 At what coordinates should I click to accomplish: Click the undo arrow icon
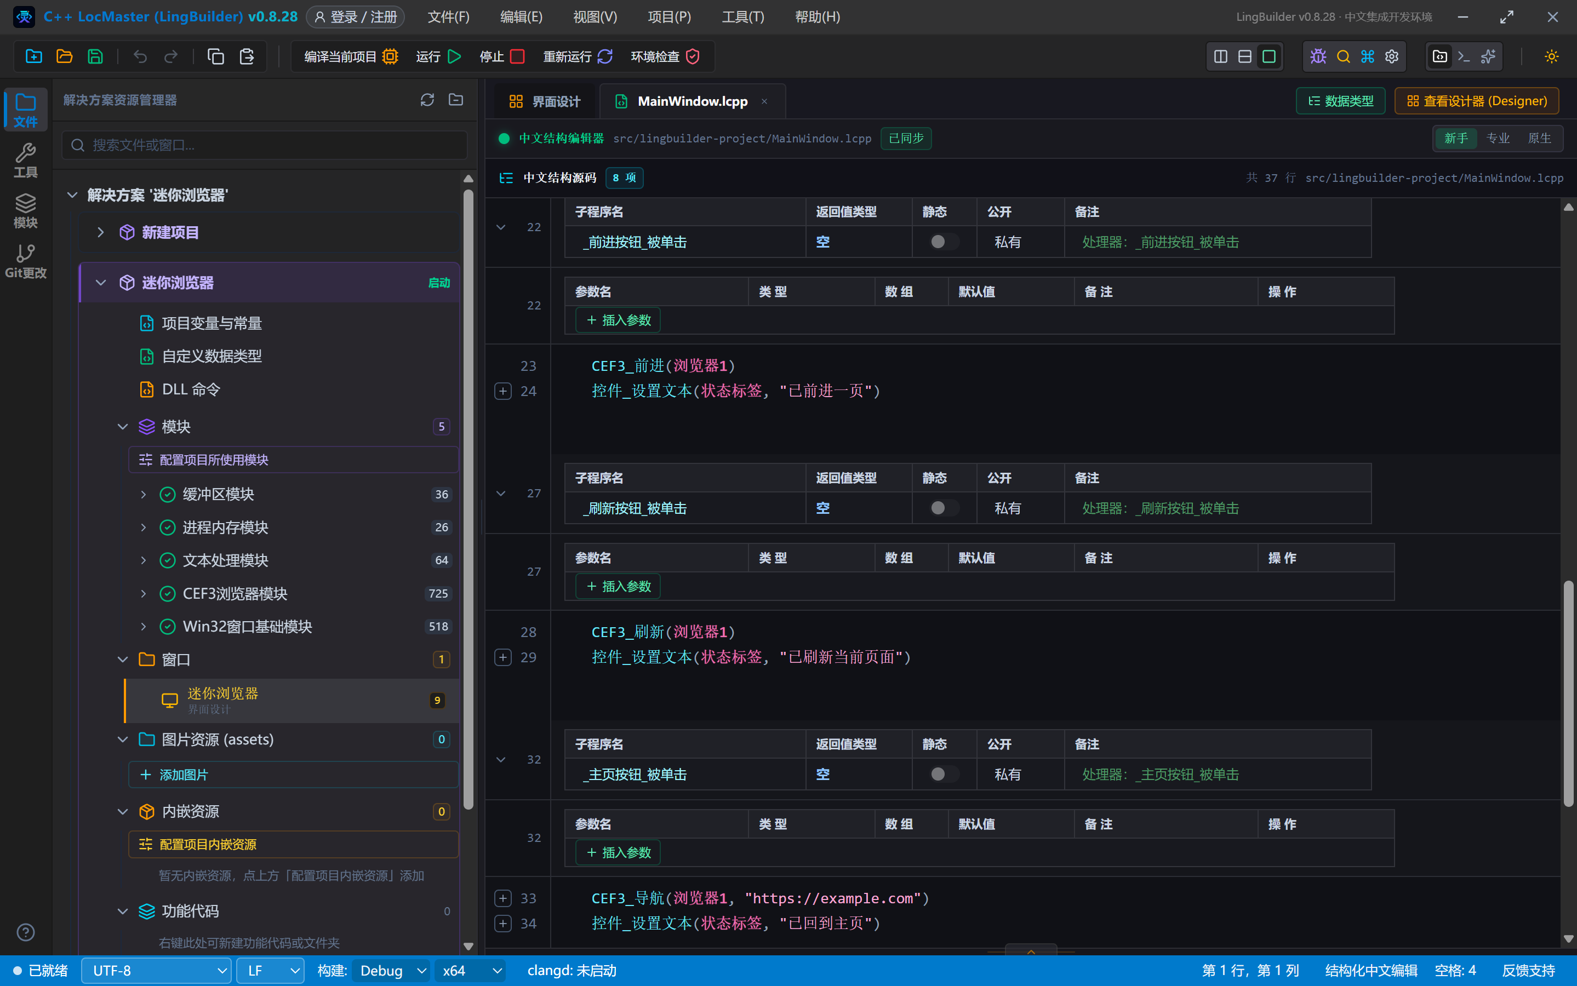140,57
